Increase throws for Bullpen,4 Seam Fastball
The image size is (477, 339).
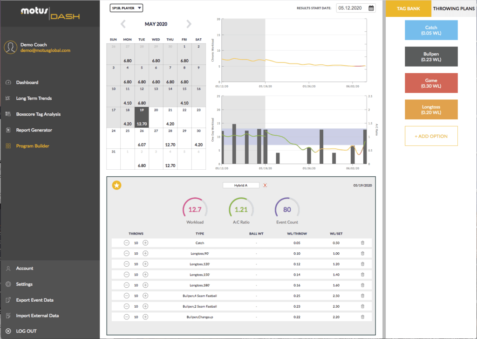(145, 296)
